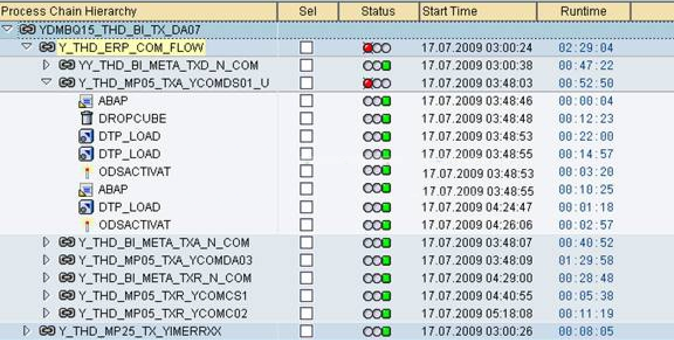
Task: Tick the Sel checkbox for Y_THD_MP05_TXA_YCOMDS01_U
Action: (306, 83)
